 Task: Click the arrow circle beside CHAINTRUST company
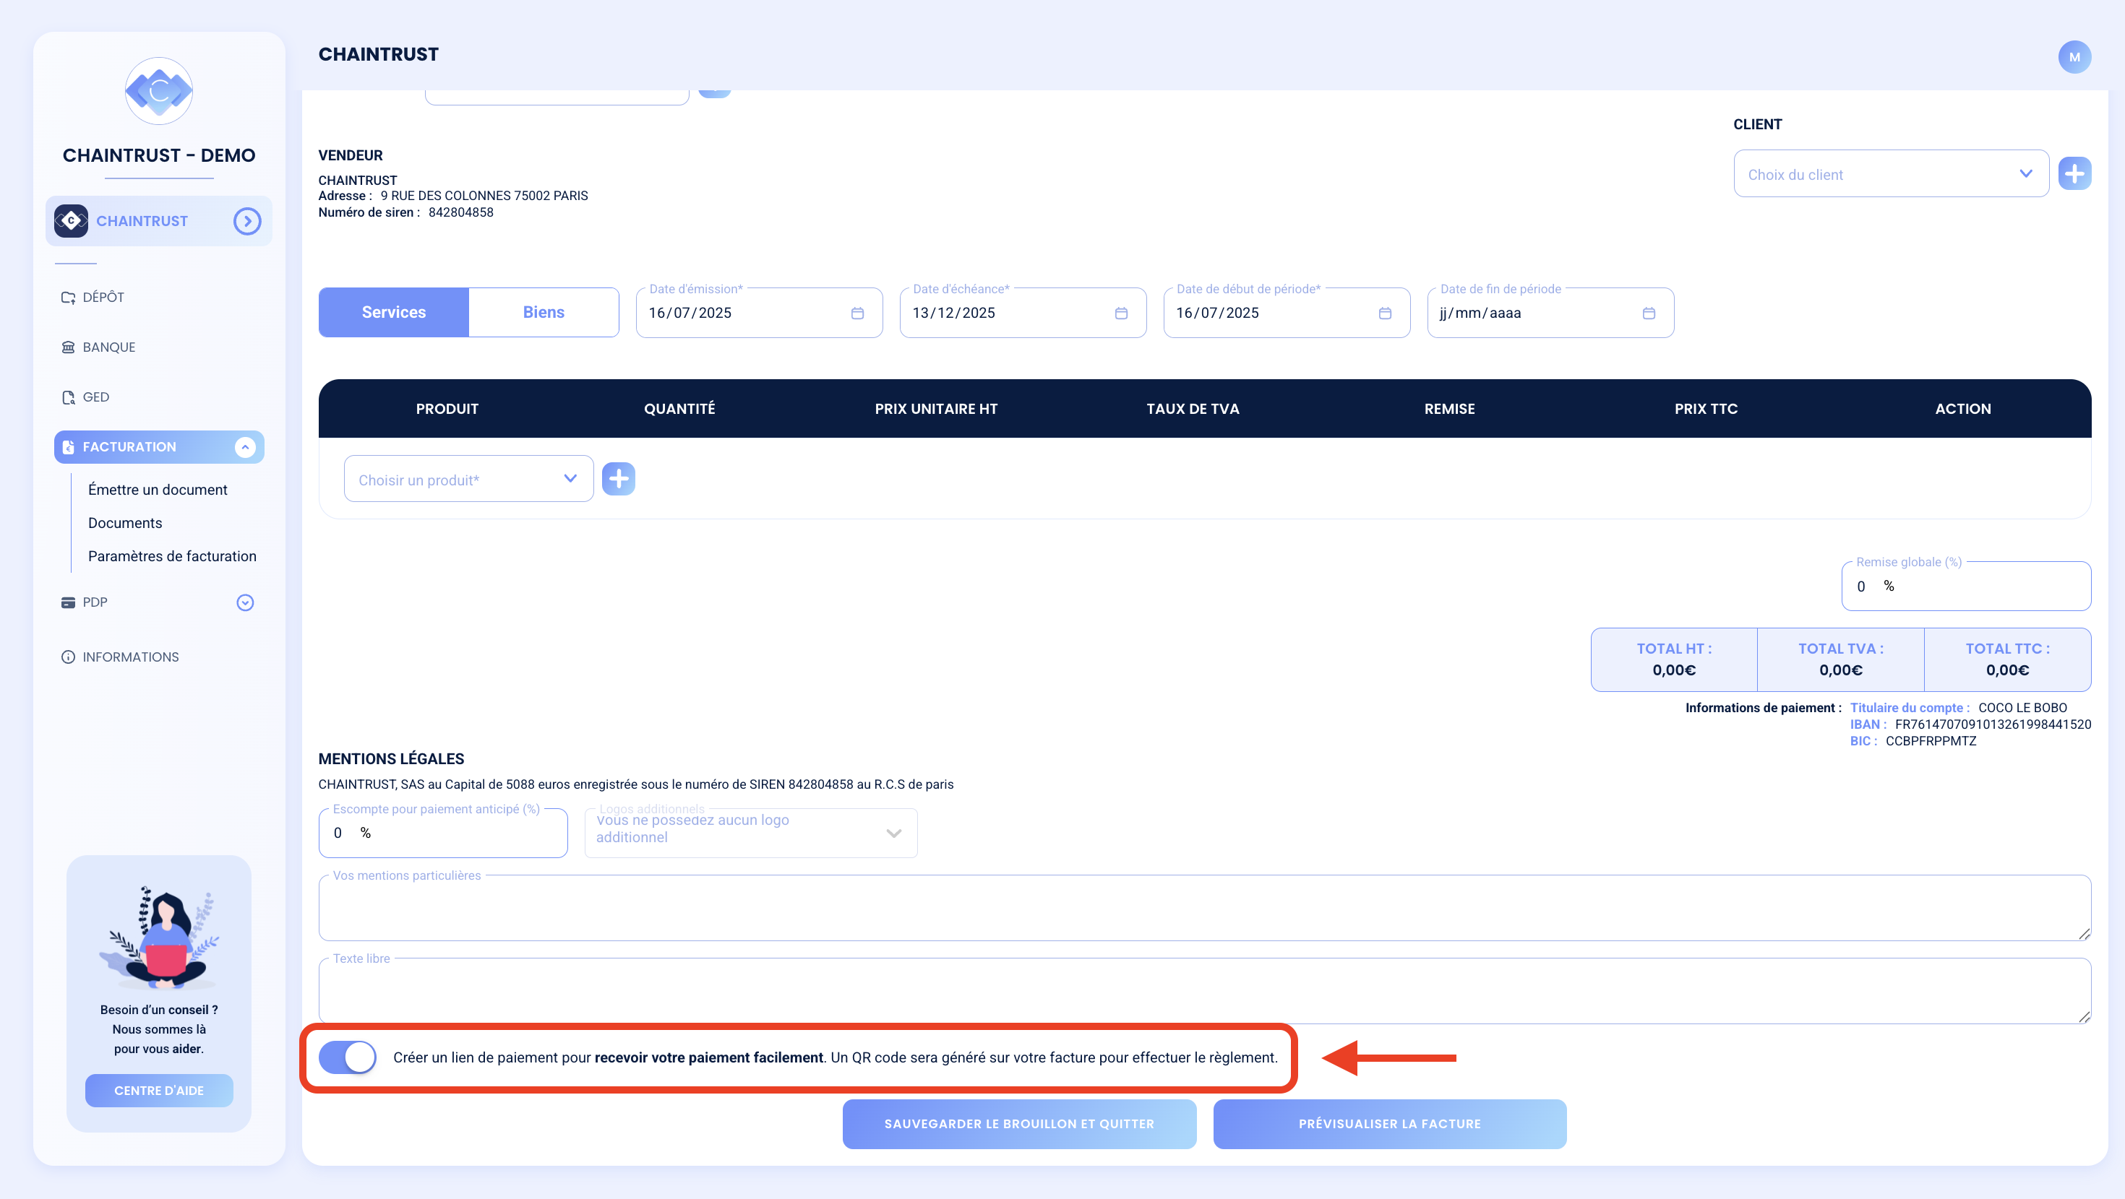click(246, 221)
